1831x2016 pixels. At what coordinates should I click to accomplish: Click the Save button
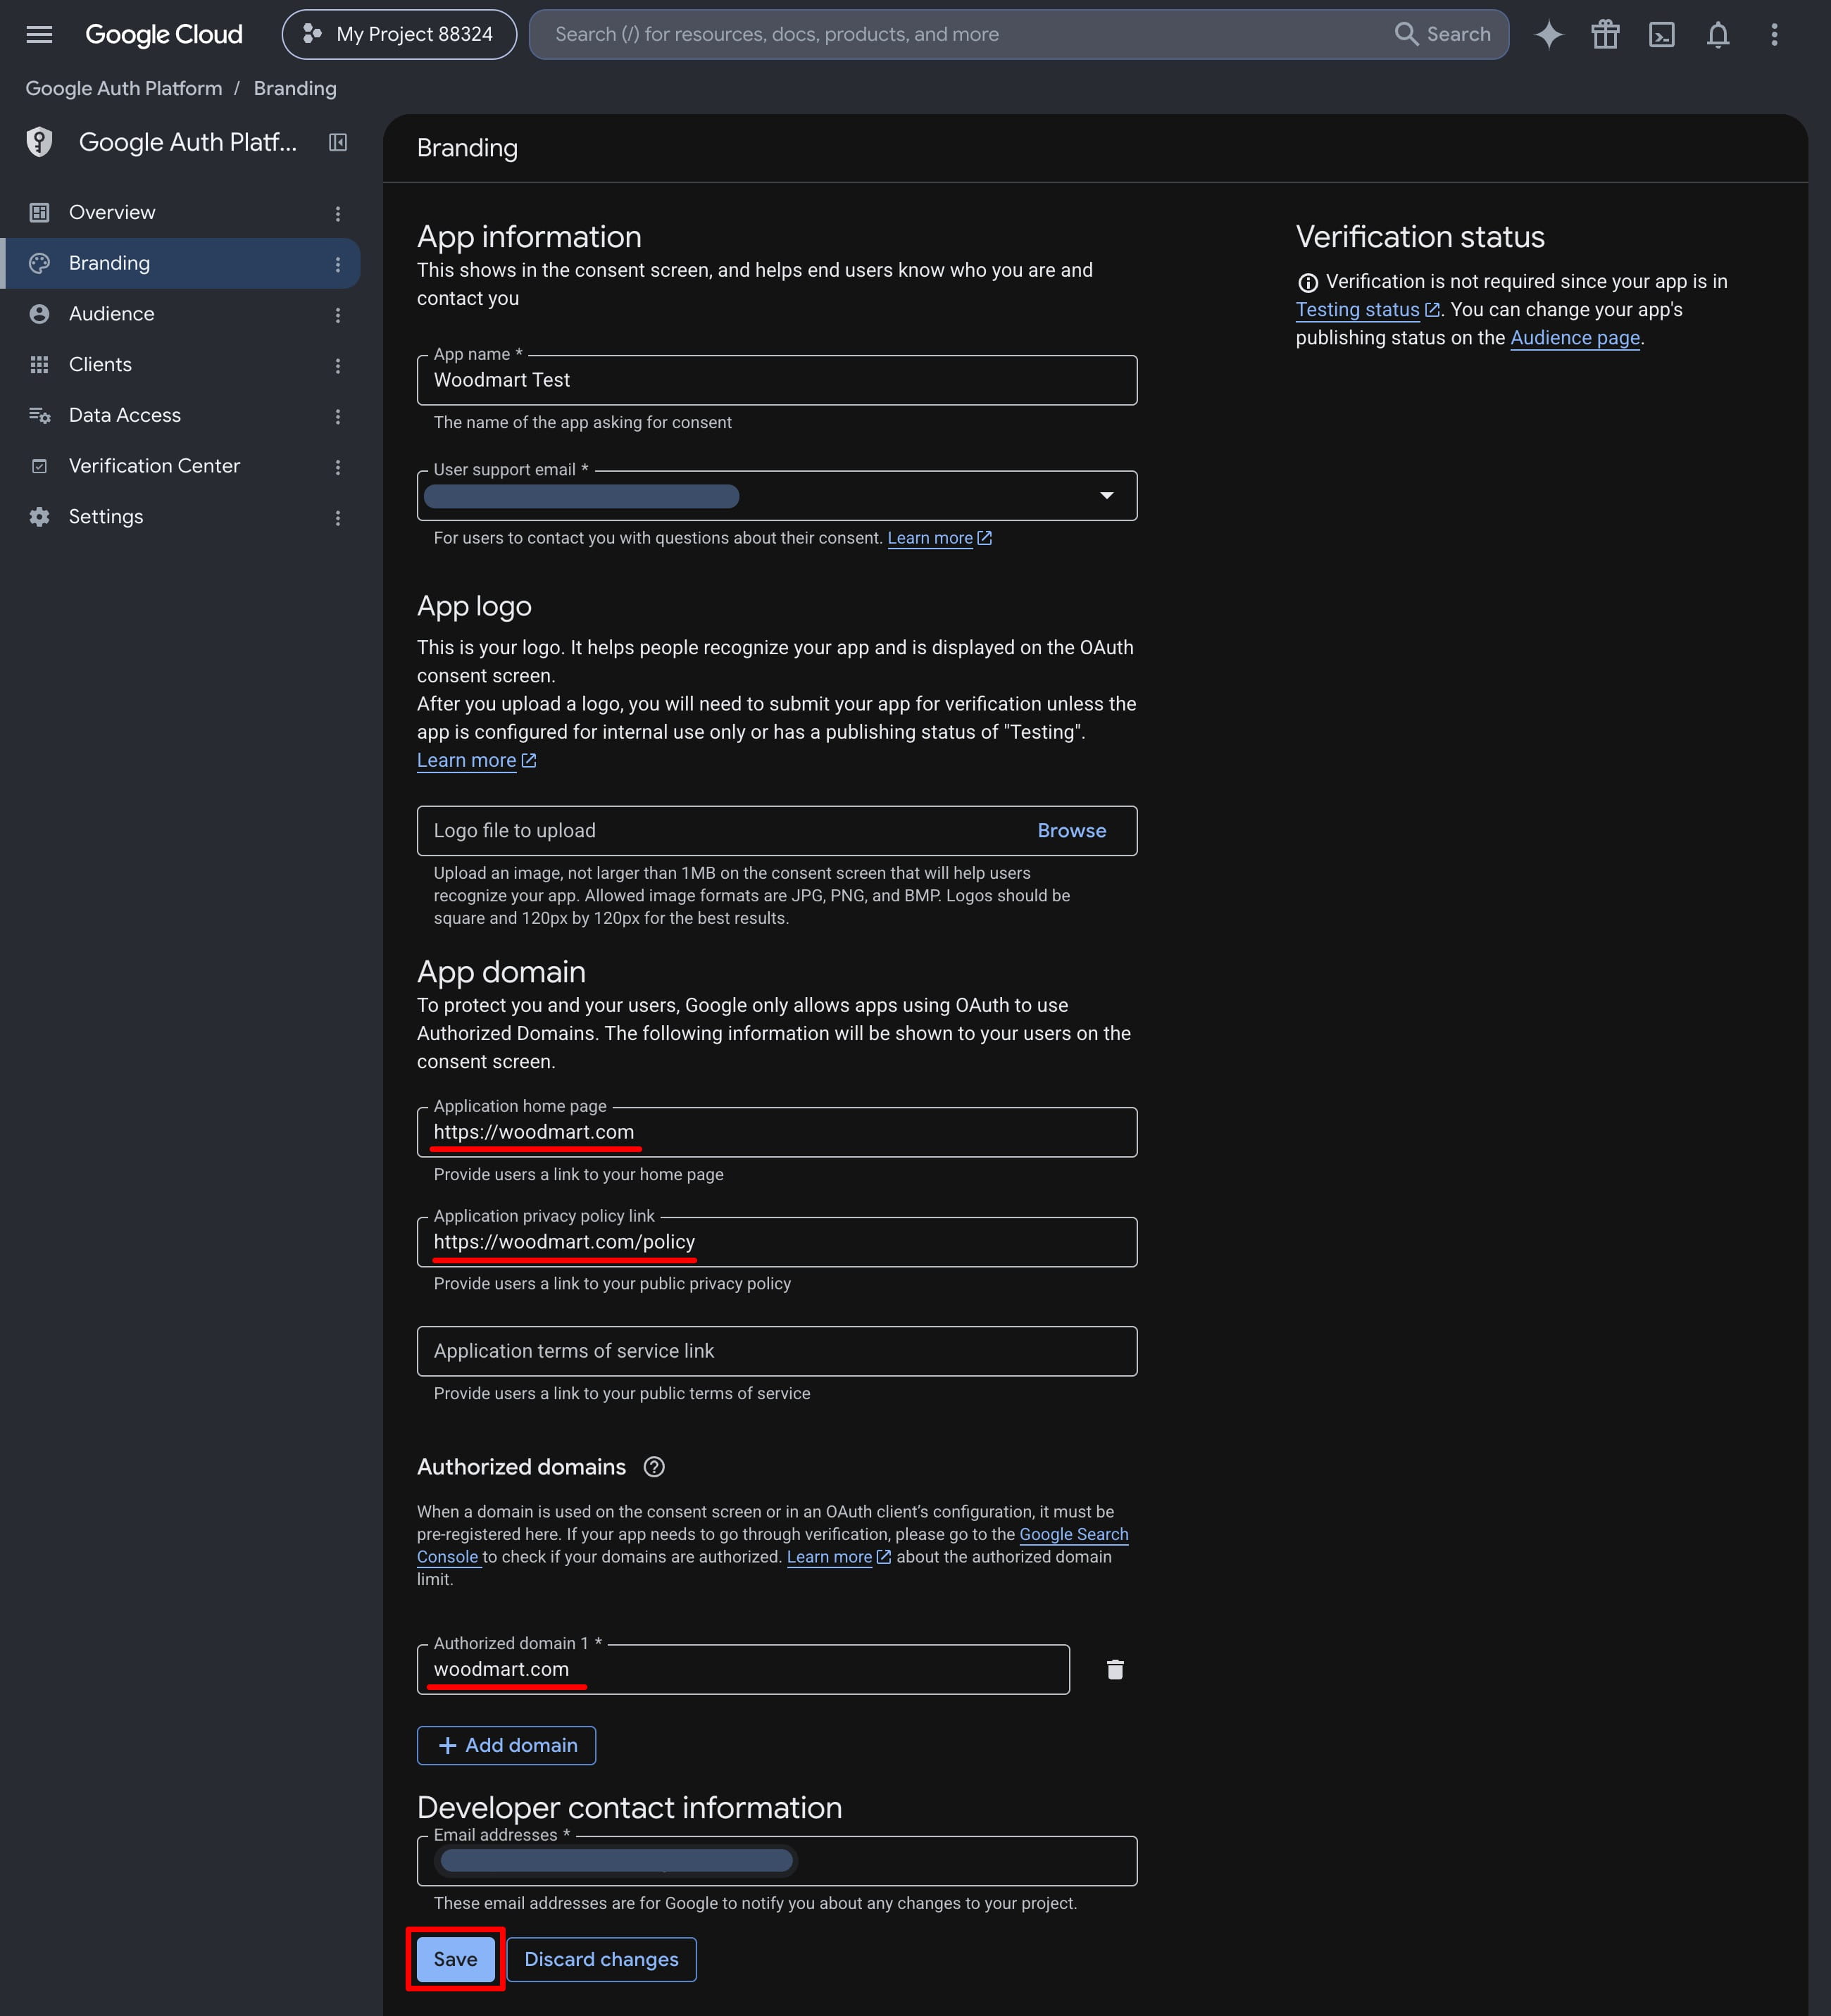coord(455,1959)
